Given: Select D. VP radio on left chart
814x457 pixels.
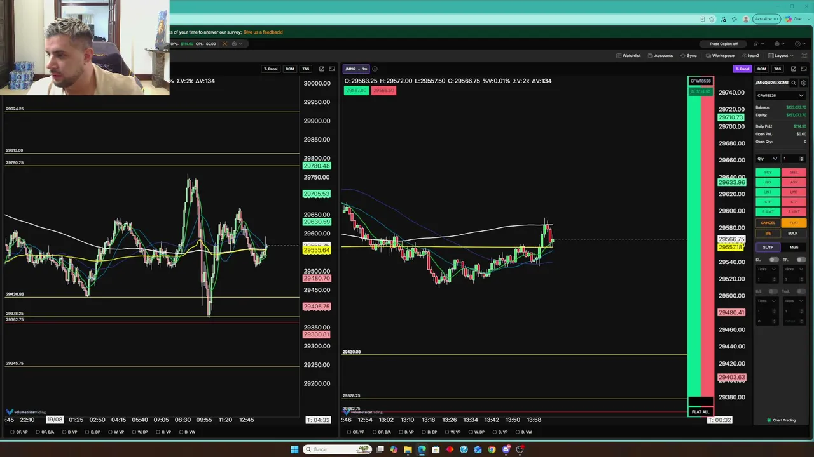Looking at the screenshot, I should [x=70, y=432].
